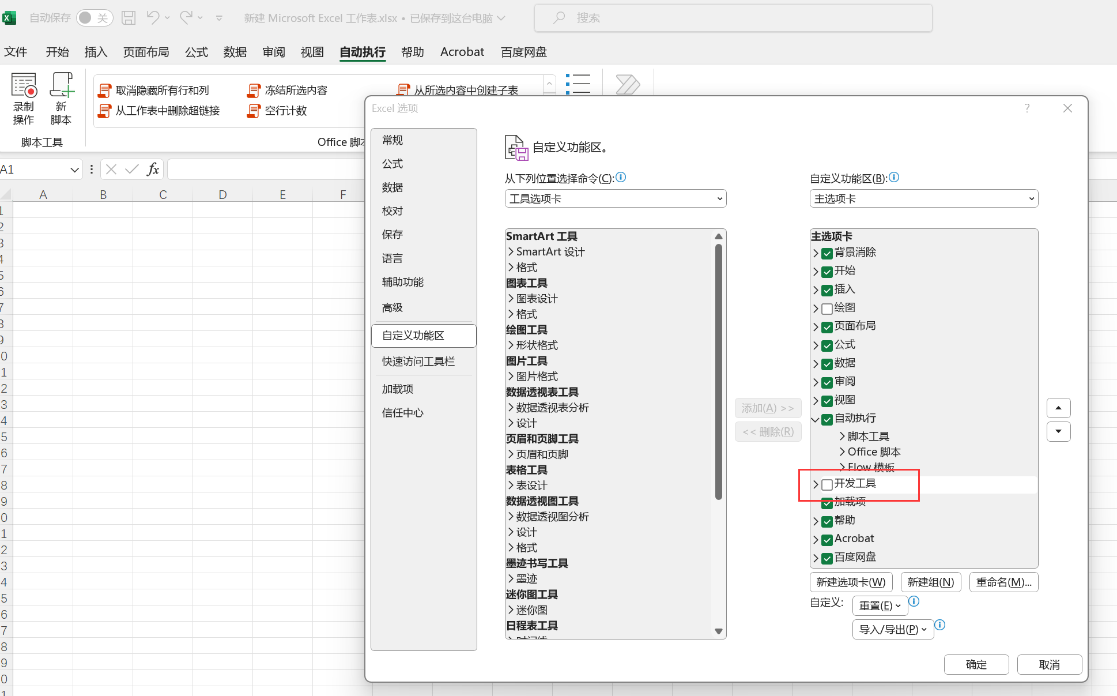Move selected tab up with arrow button
Viewport: 1117px width, 696px height.
1058,408
